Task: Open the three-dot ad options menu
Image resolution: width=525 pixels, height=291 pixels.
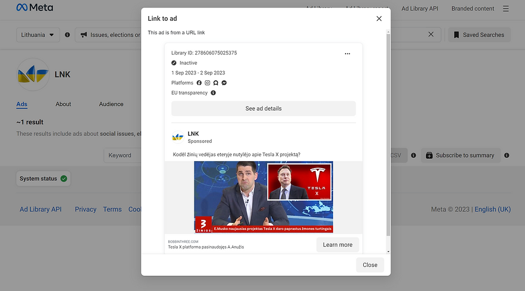Action: click(347, 53)
